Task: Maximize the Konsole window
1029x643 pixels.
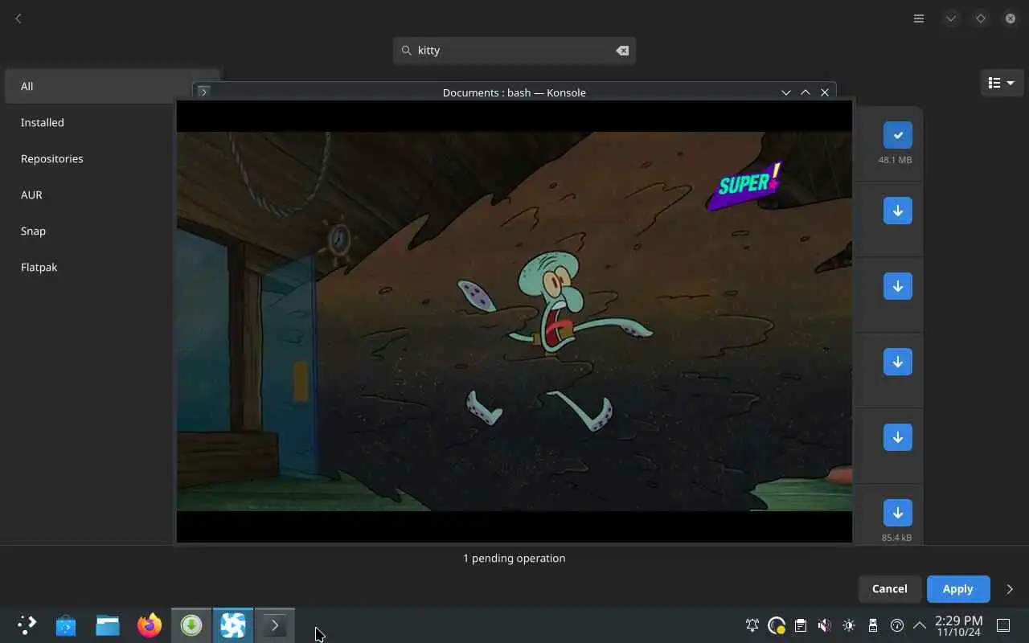Action: (806, 92)
